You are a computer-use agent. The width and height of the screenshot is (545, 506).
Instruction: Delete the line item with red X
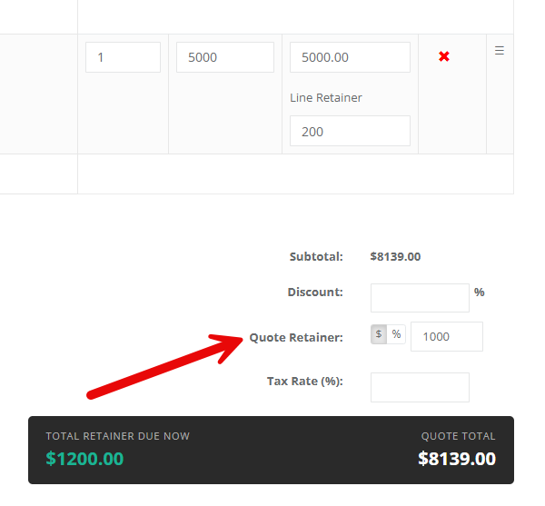tap(444, 56)
